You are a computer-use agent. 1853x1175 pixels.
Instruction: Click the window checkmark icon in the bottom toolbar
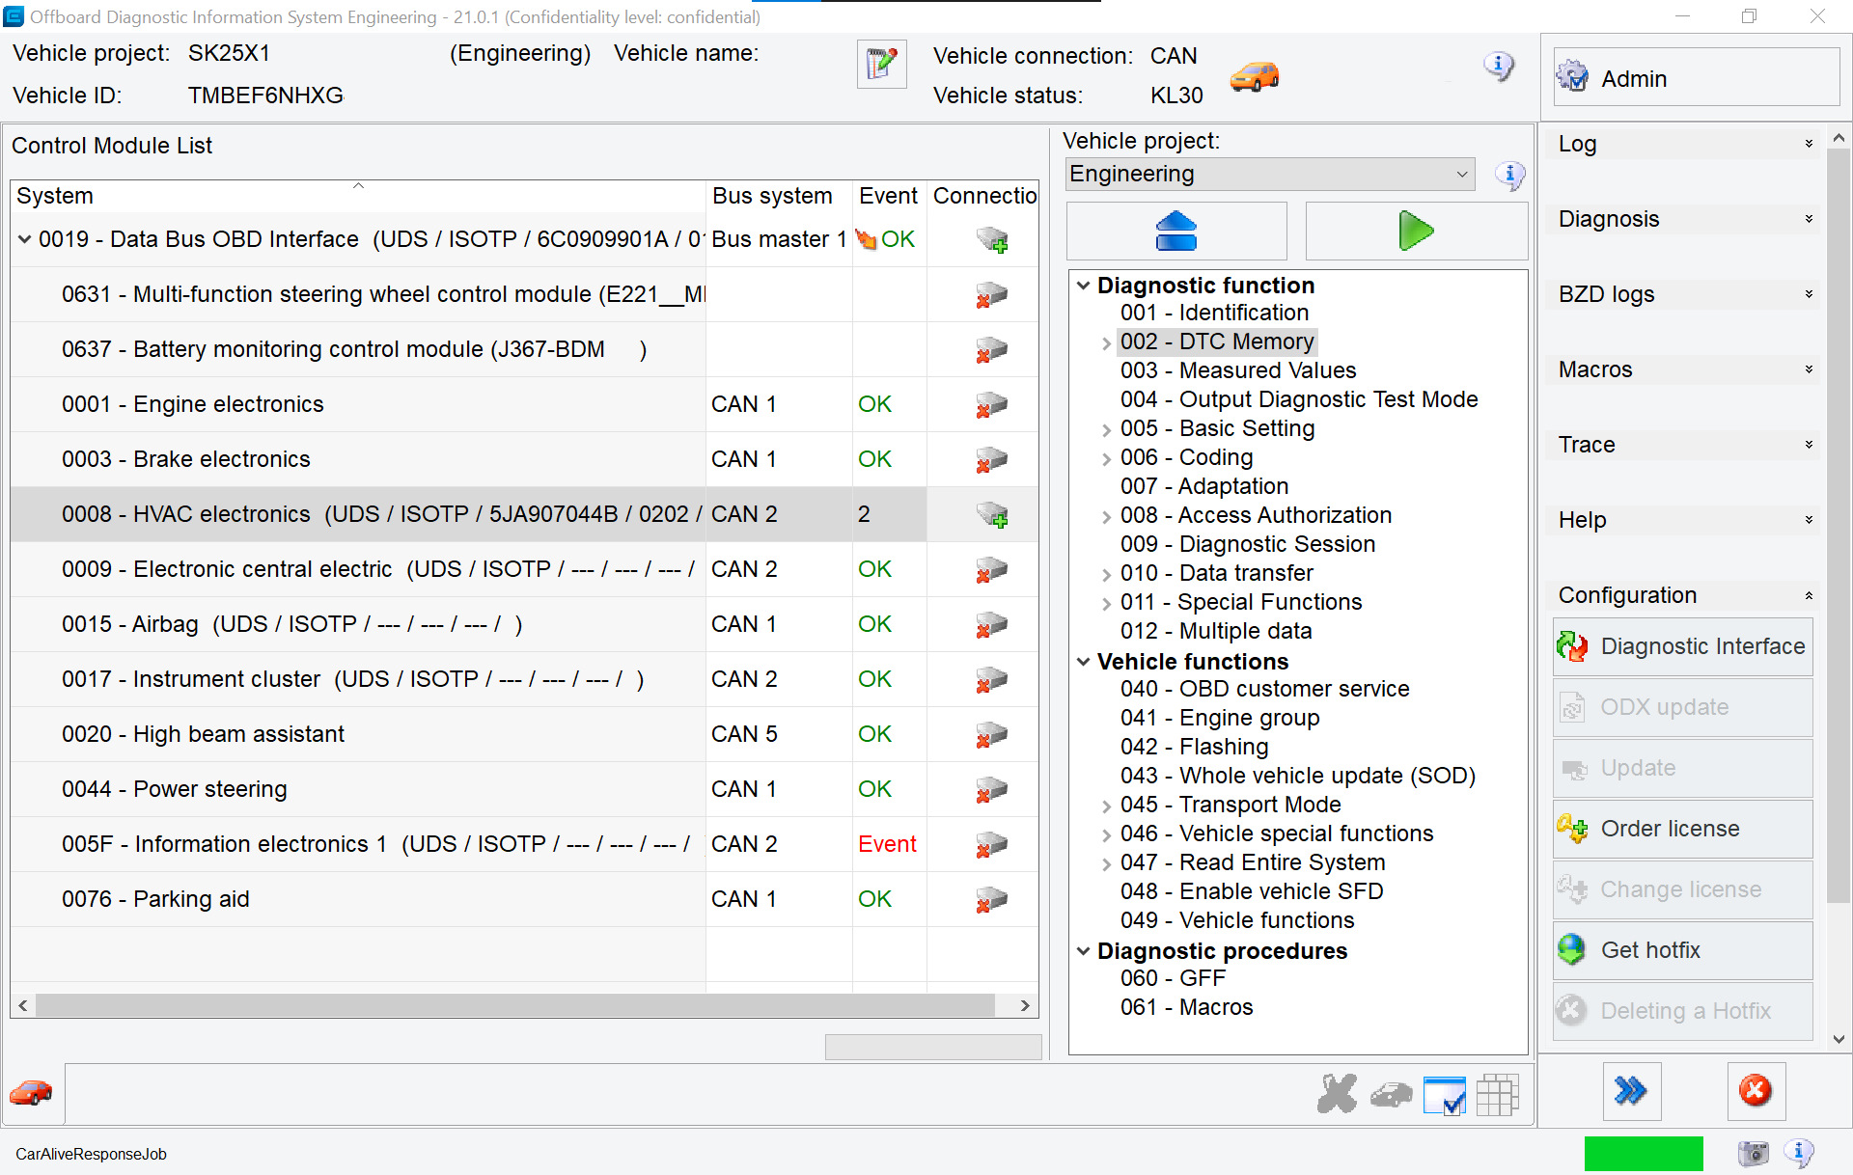[1445, 1095]
